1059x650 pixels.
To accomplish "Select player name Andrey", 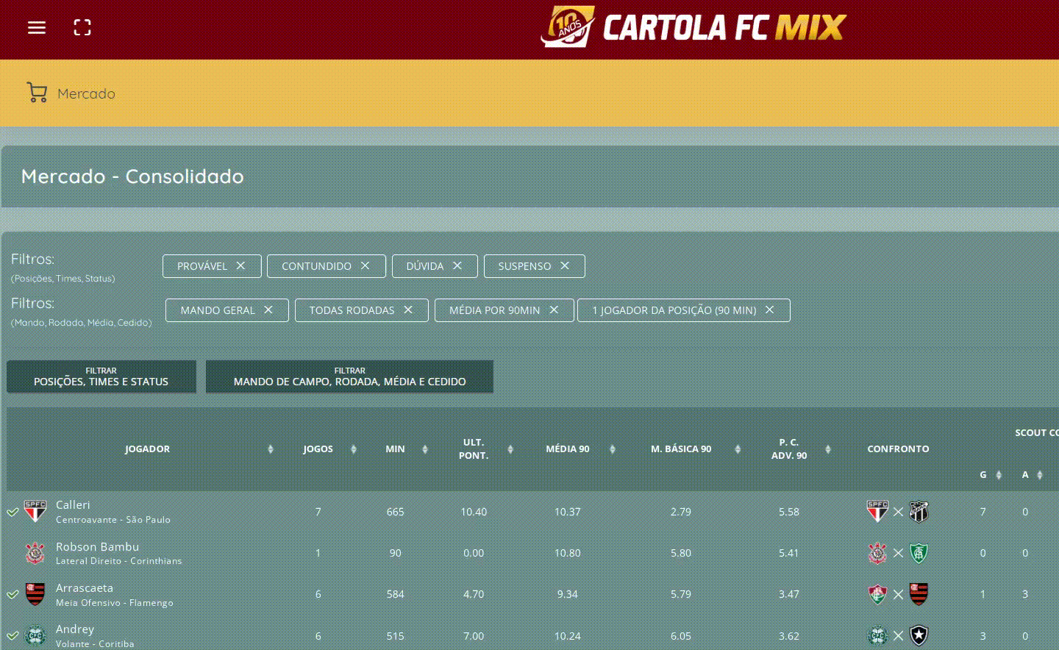I will pyautogui.click(x=75, y=629).
